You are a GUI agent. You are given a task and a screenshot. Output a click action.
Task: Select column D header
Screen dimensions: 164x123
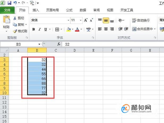click(x=75, y=50)
